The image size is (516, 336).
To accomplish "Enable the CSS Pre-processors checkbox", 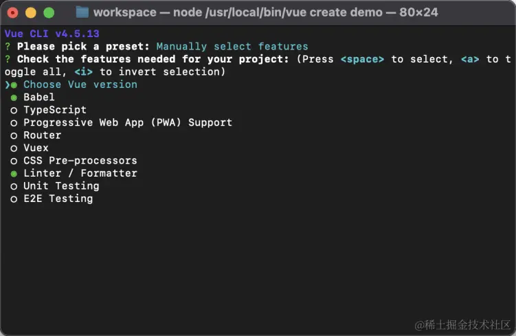I will 14,161.
